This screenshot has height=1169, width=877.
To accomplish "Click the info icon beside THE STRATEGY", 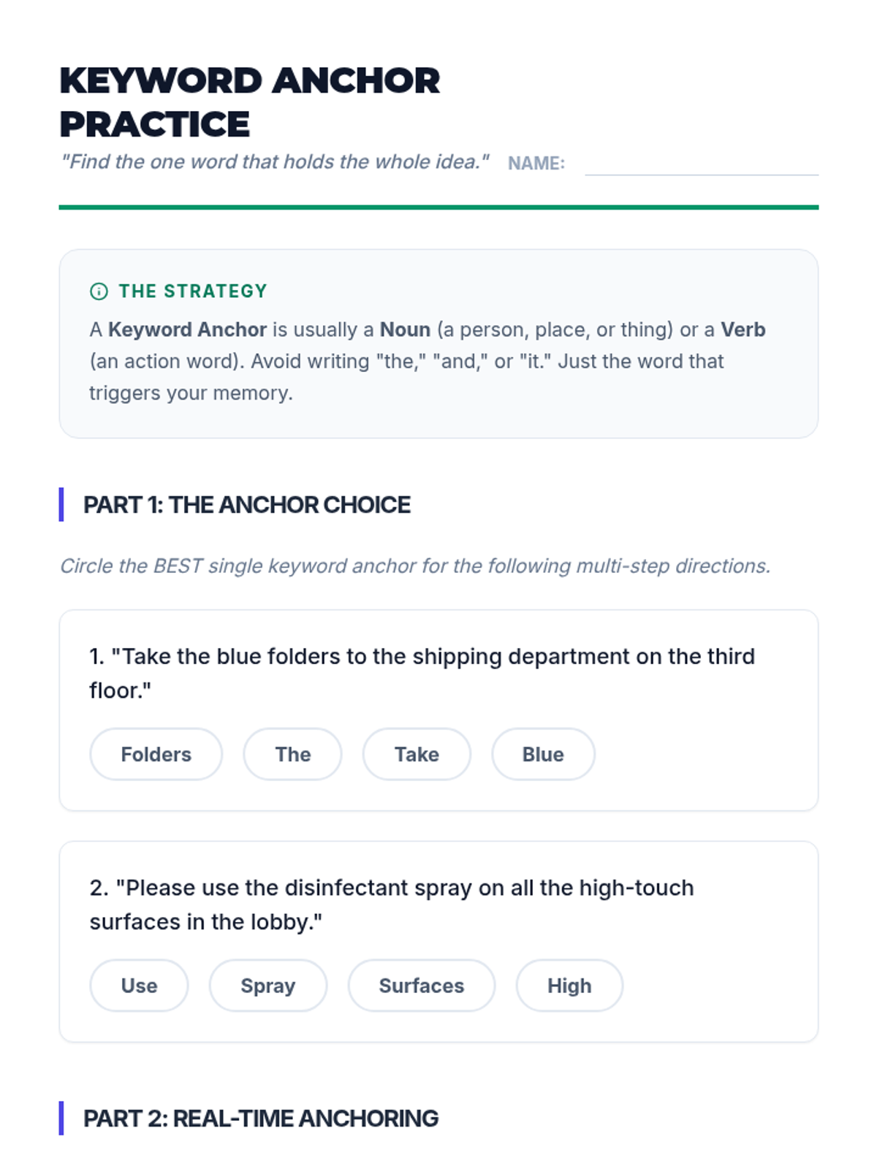I will pyautogui.click(x=99, y=292).
